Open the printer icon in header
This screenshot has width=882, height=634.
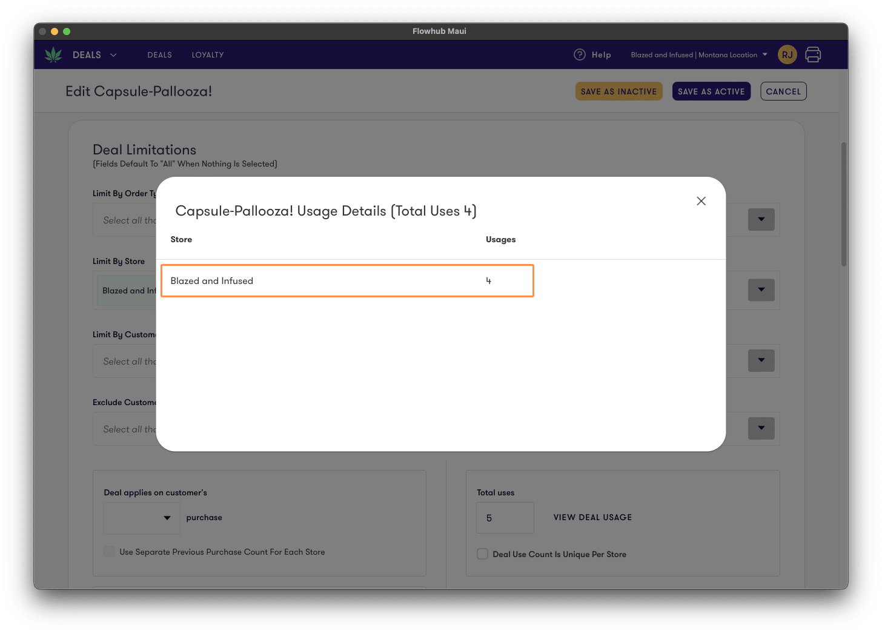[x=813, y=54]
